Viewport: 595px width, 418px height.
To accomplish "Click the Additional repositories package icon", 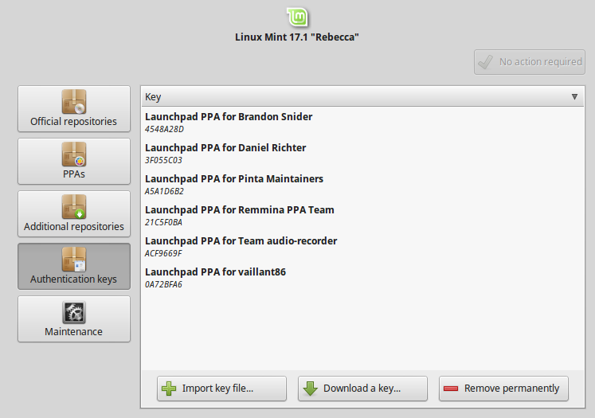I will 74,207.
